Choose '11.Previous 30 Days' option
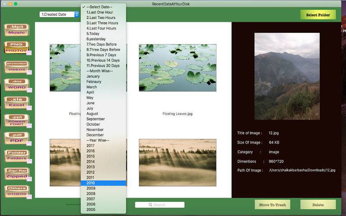 (103, 66)
